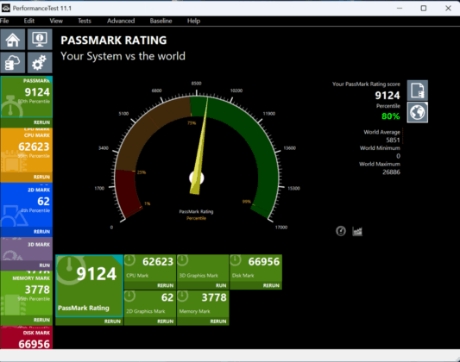460x362 pixels.
Task: Rerun the 2D Mark in sidebar
Action: tap(41, 232)
